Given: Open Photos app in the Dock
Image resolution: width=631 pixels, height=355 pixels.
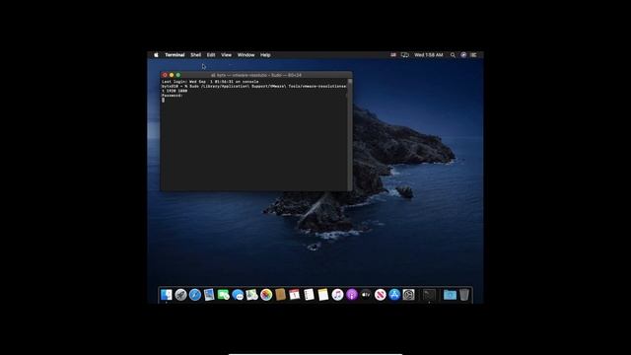Looking at the screenshot, I should point(266,295).
